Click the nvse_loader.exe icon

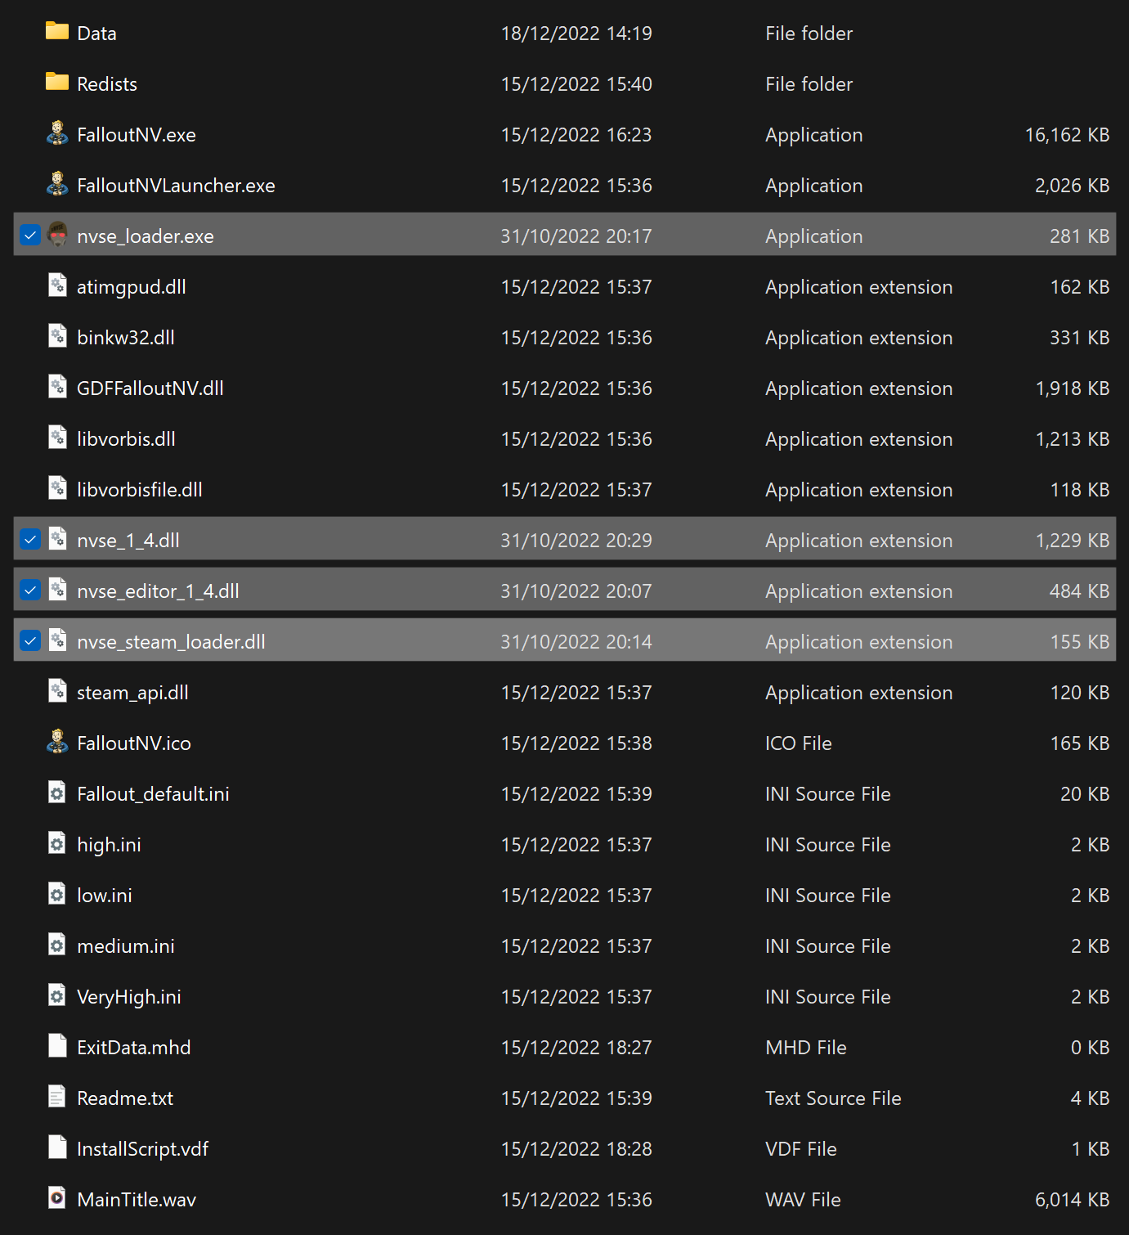[x=57, y=235]
